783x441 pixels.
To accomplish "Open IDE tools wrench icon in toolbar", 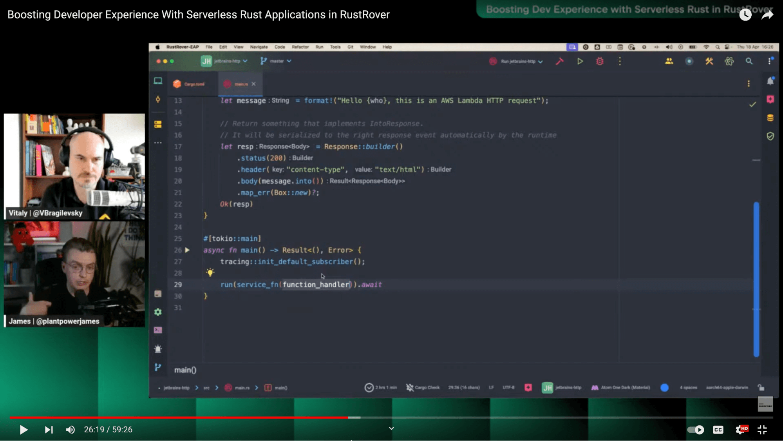I will click(x=709, y=61).
